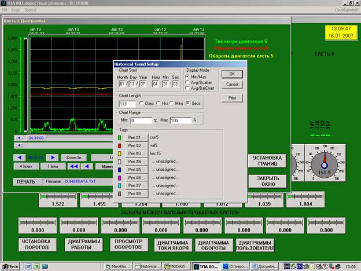Screen dimensions: 361x271
Task: Open the Logic menu
Action: tap(16, 10)
